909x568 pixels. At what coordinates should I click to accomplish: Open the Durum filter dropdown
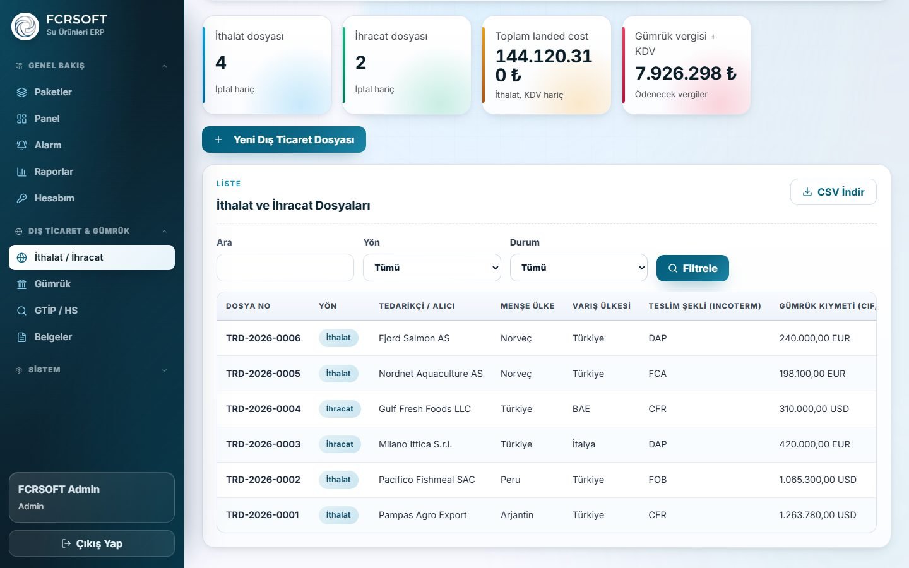(579, 268)
